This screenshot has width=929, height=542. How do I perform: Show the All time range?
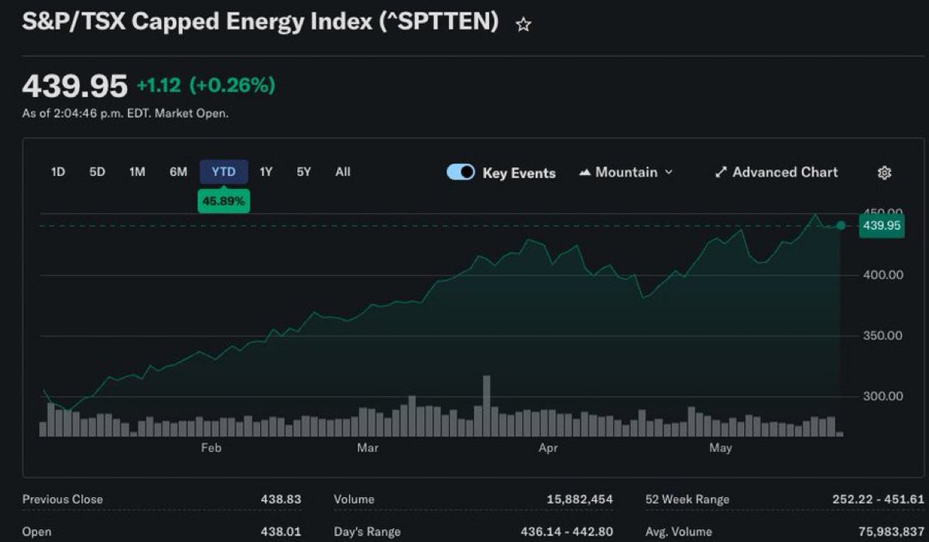(343, 172)
